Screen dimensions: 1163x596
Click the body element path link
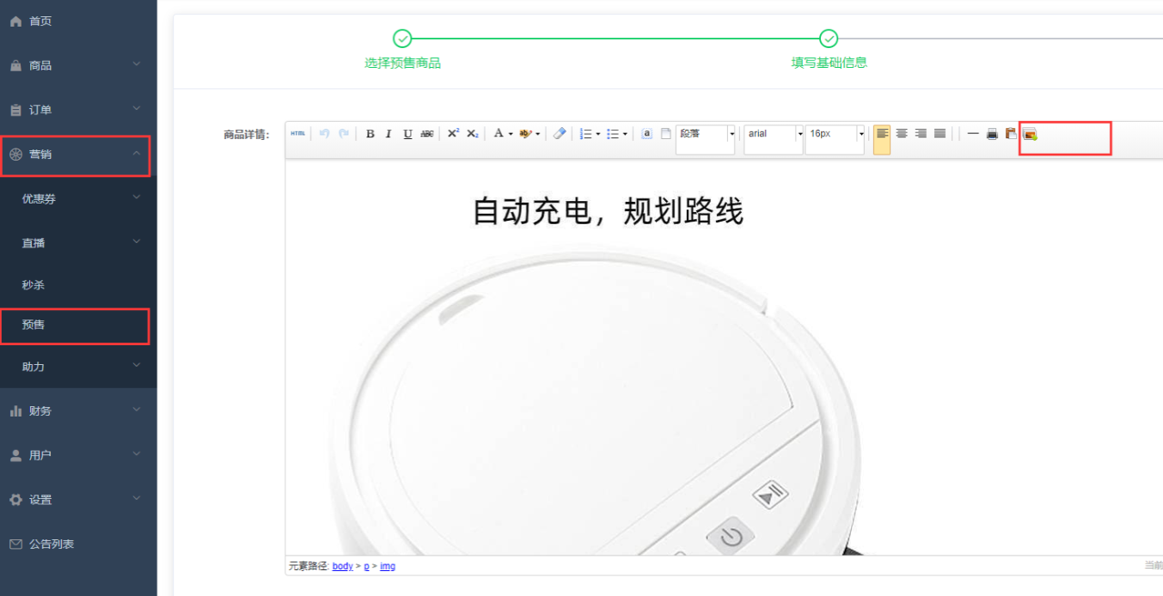[343, 566]
